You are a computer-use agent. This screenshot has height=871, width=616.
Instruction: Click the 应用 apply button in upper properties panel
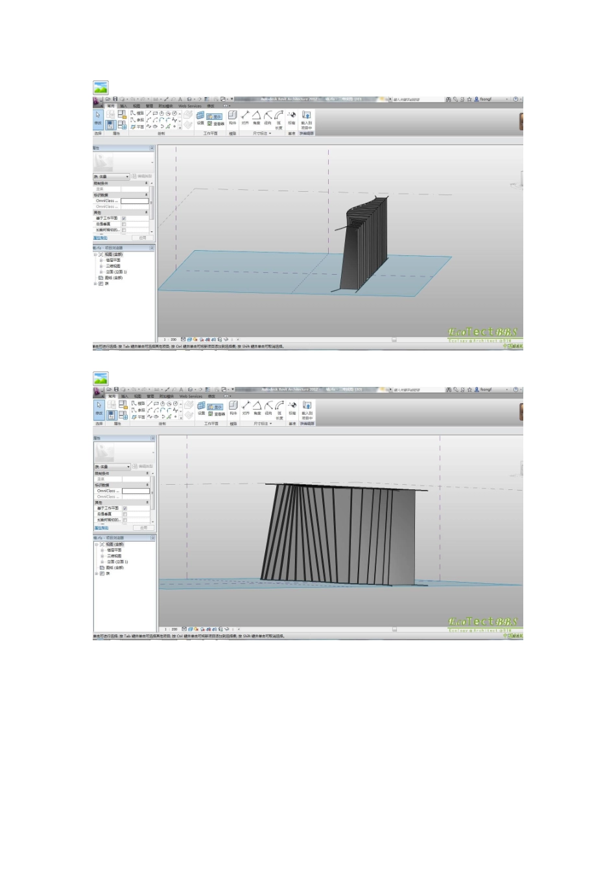[143, 238]
